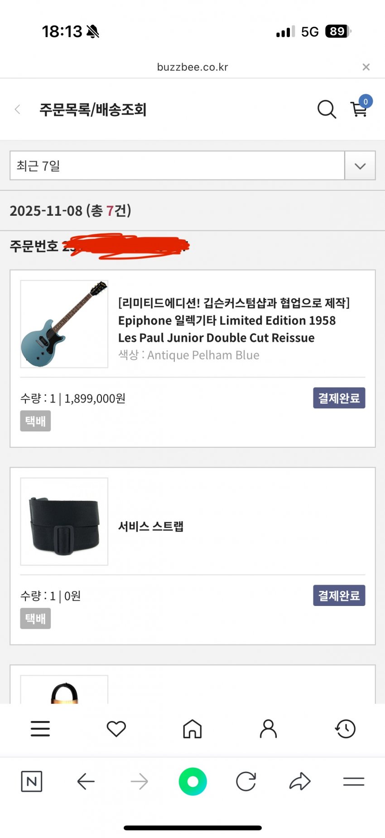Open the site search magnifier icon
The width and height of the screenshot is (385, 838).
[x=326, y=109]
